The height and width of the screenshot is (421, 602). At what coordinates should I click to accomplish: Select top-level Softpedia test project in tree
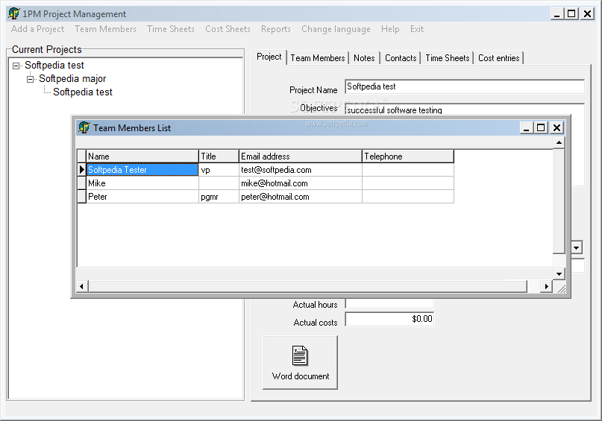coord(54,66)
